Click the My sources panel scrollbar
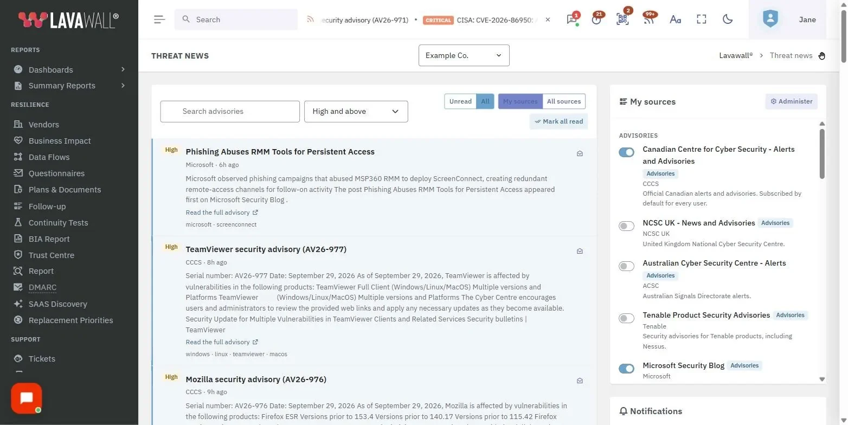848x425 pixels. (822, 154)
